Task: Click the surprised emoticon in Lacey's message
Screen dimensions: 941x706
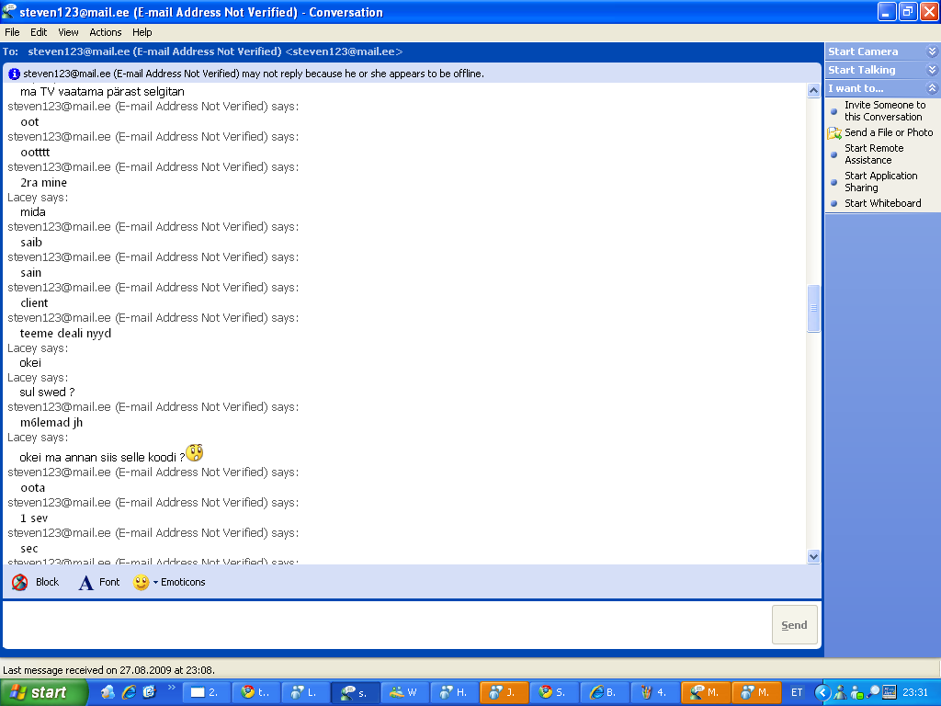Action: 195,453
